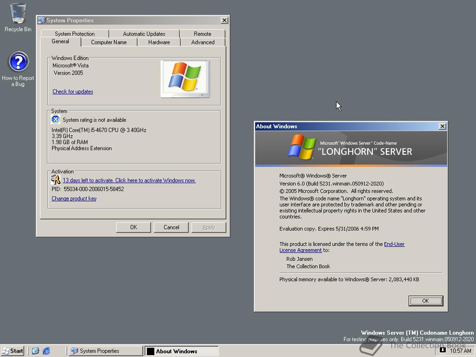Click the first quick launch icon beside Start
Viewport: 476px width, 357px height.
(35, 351)
